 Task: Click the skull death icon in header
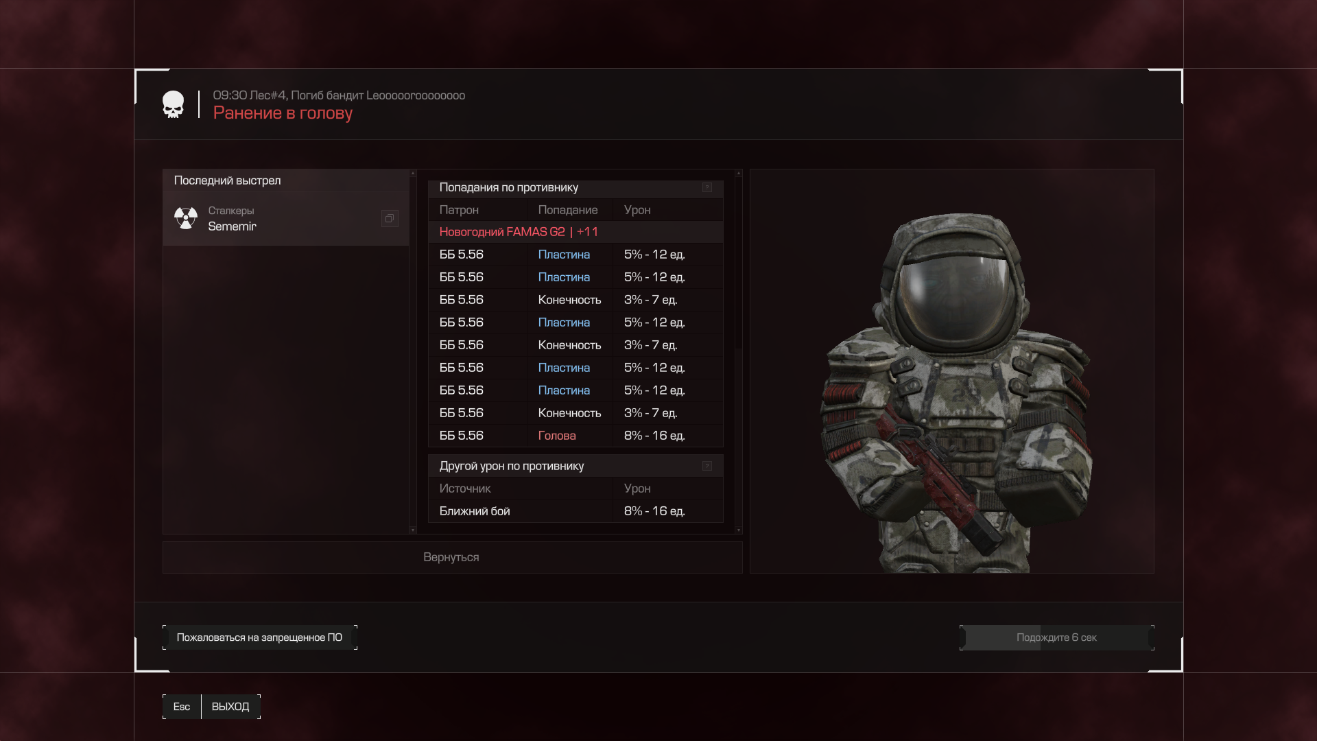pos(173,105)
